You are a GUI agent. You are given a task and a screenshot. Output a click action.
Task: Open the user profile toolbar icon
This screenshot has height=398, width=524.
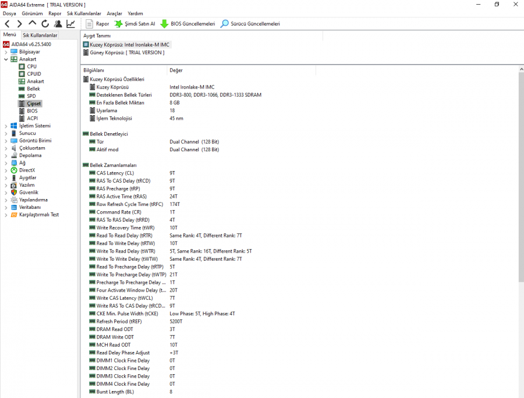pos(58,24)
